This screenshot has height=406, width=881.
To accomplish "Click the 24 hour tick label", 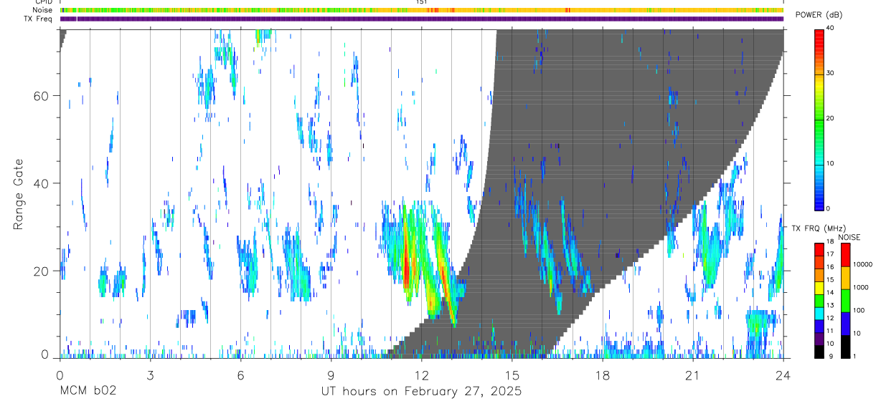I will [783, 375].
